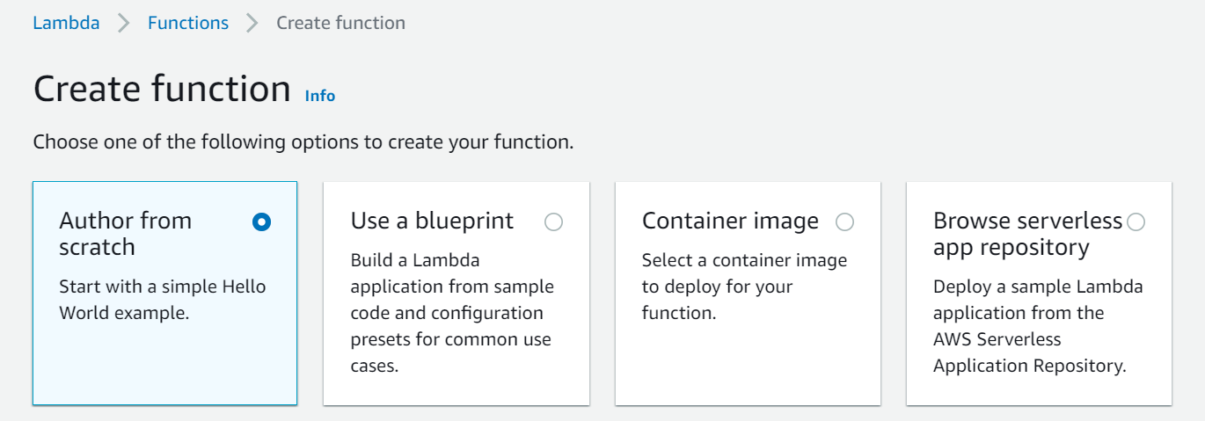Image resolution: width=1205 pixels, height=421 pixels.
Task: Click the Hello World example description text
Action: coord(162,300)
